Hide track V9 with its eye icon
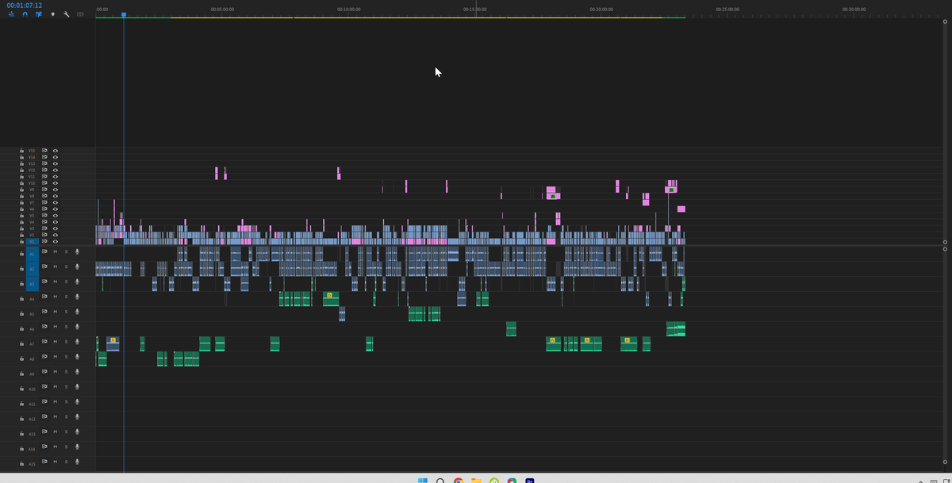Viewport: 952px width, 483px height. pos(56,190)
